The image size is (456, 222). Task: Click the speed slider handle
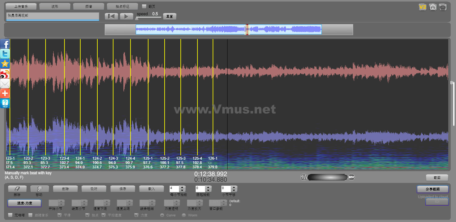pos(137,18)
